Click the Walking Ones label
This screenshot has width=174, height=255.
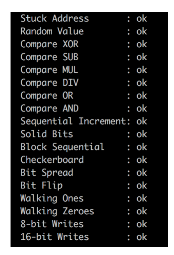point(52,198)
